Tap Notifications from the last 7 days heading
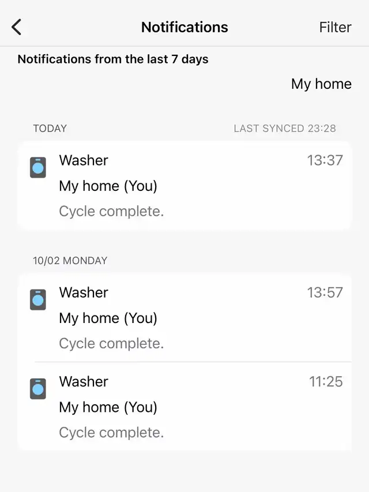 tap(113, 59)
